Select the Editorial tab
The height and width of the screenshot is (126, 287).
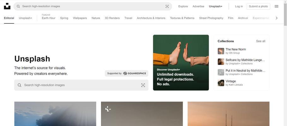[9, 18]
